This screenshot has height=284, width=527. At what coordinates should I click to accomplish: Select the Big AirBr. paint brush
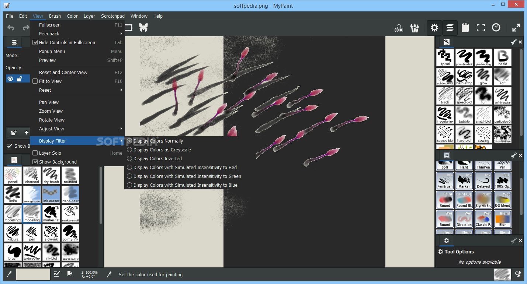pyautogui.click(x=483, y=200)
